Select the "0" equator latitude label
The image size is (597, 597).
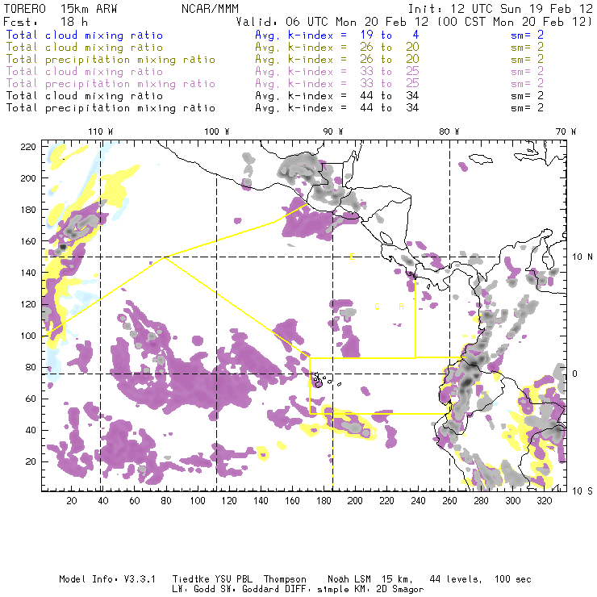575,374
